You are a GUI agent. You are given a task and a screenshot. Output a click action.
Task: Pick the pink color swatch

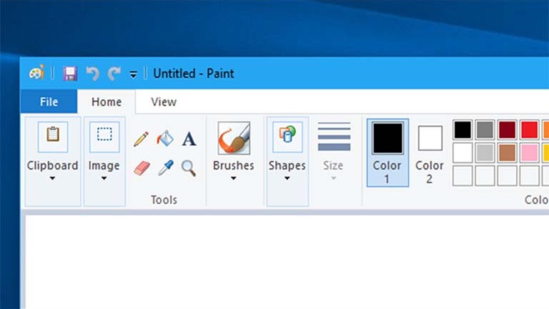tap(530, 153)
